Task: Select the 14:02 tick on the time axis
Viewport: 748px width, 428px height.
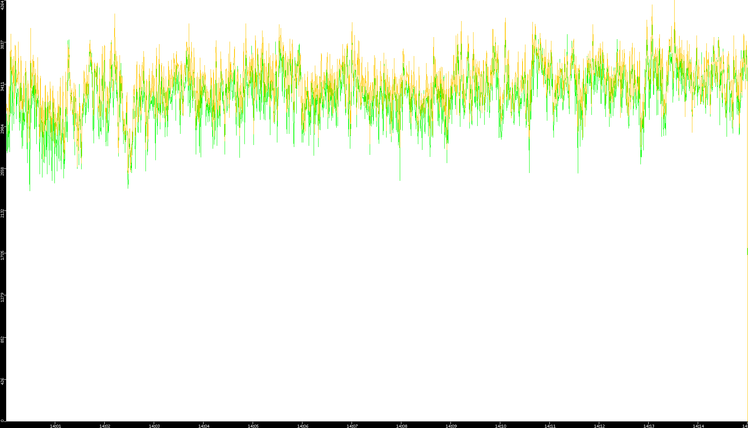Action: click(105, 426)
